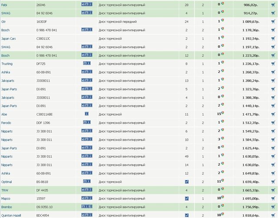Add Jakoparts priced 1 280,24р. to cart
278x218 pixels.
coord(273,80)
